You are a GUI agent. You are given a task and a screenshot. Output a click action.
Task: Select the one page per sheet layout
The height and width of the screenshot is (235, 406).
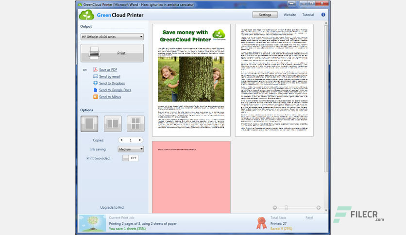point(89,124)
